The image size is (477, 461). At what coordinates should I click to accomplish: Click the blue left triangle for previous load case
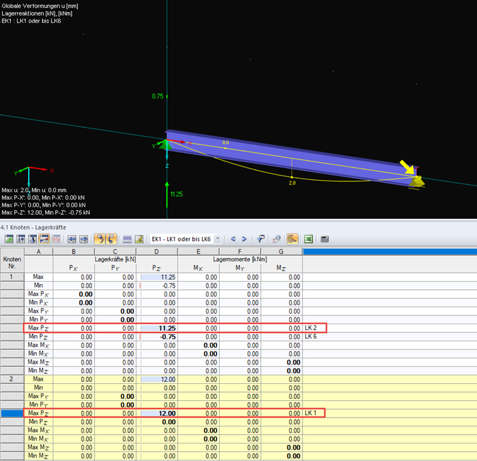tap(232, 239)
